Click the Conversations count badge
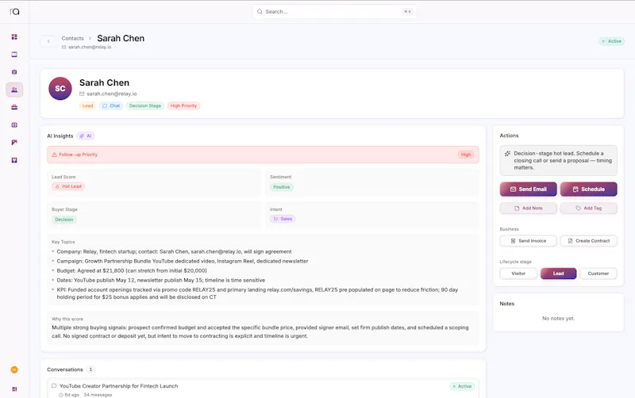Viewport: 635px width, 398px height. click(x=90, y=369)
